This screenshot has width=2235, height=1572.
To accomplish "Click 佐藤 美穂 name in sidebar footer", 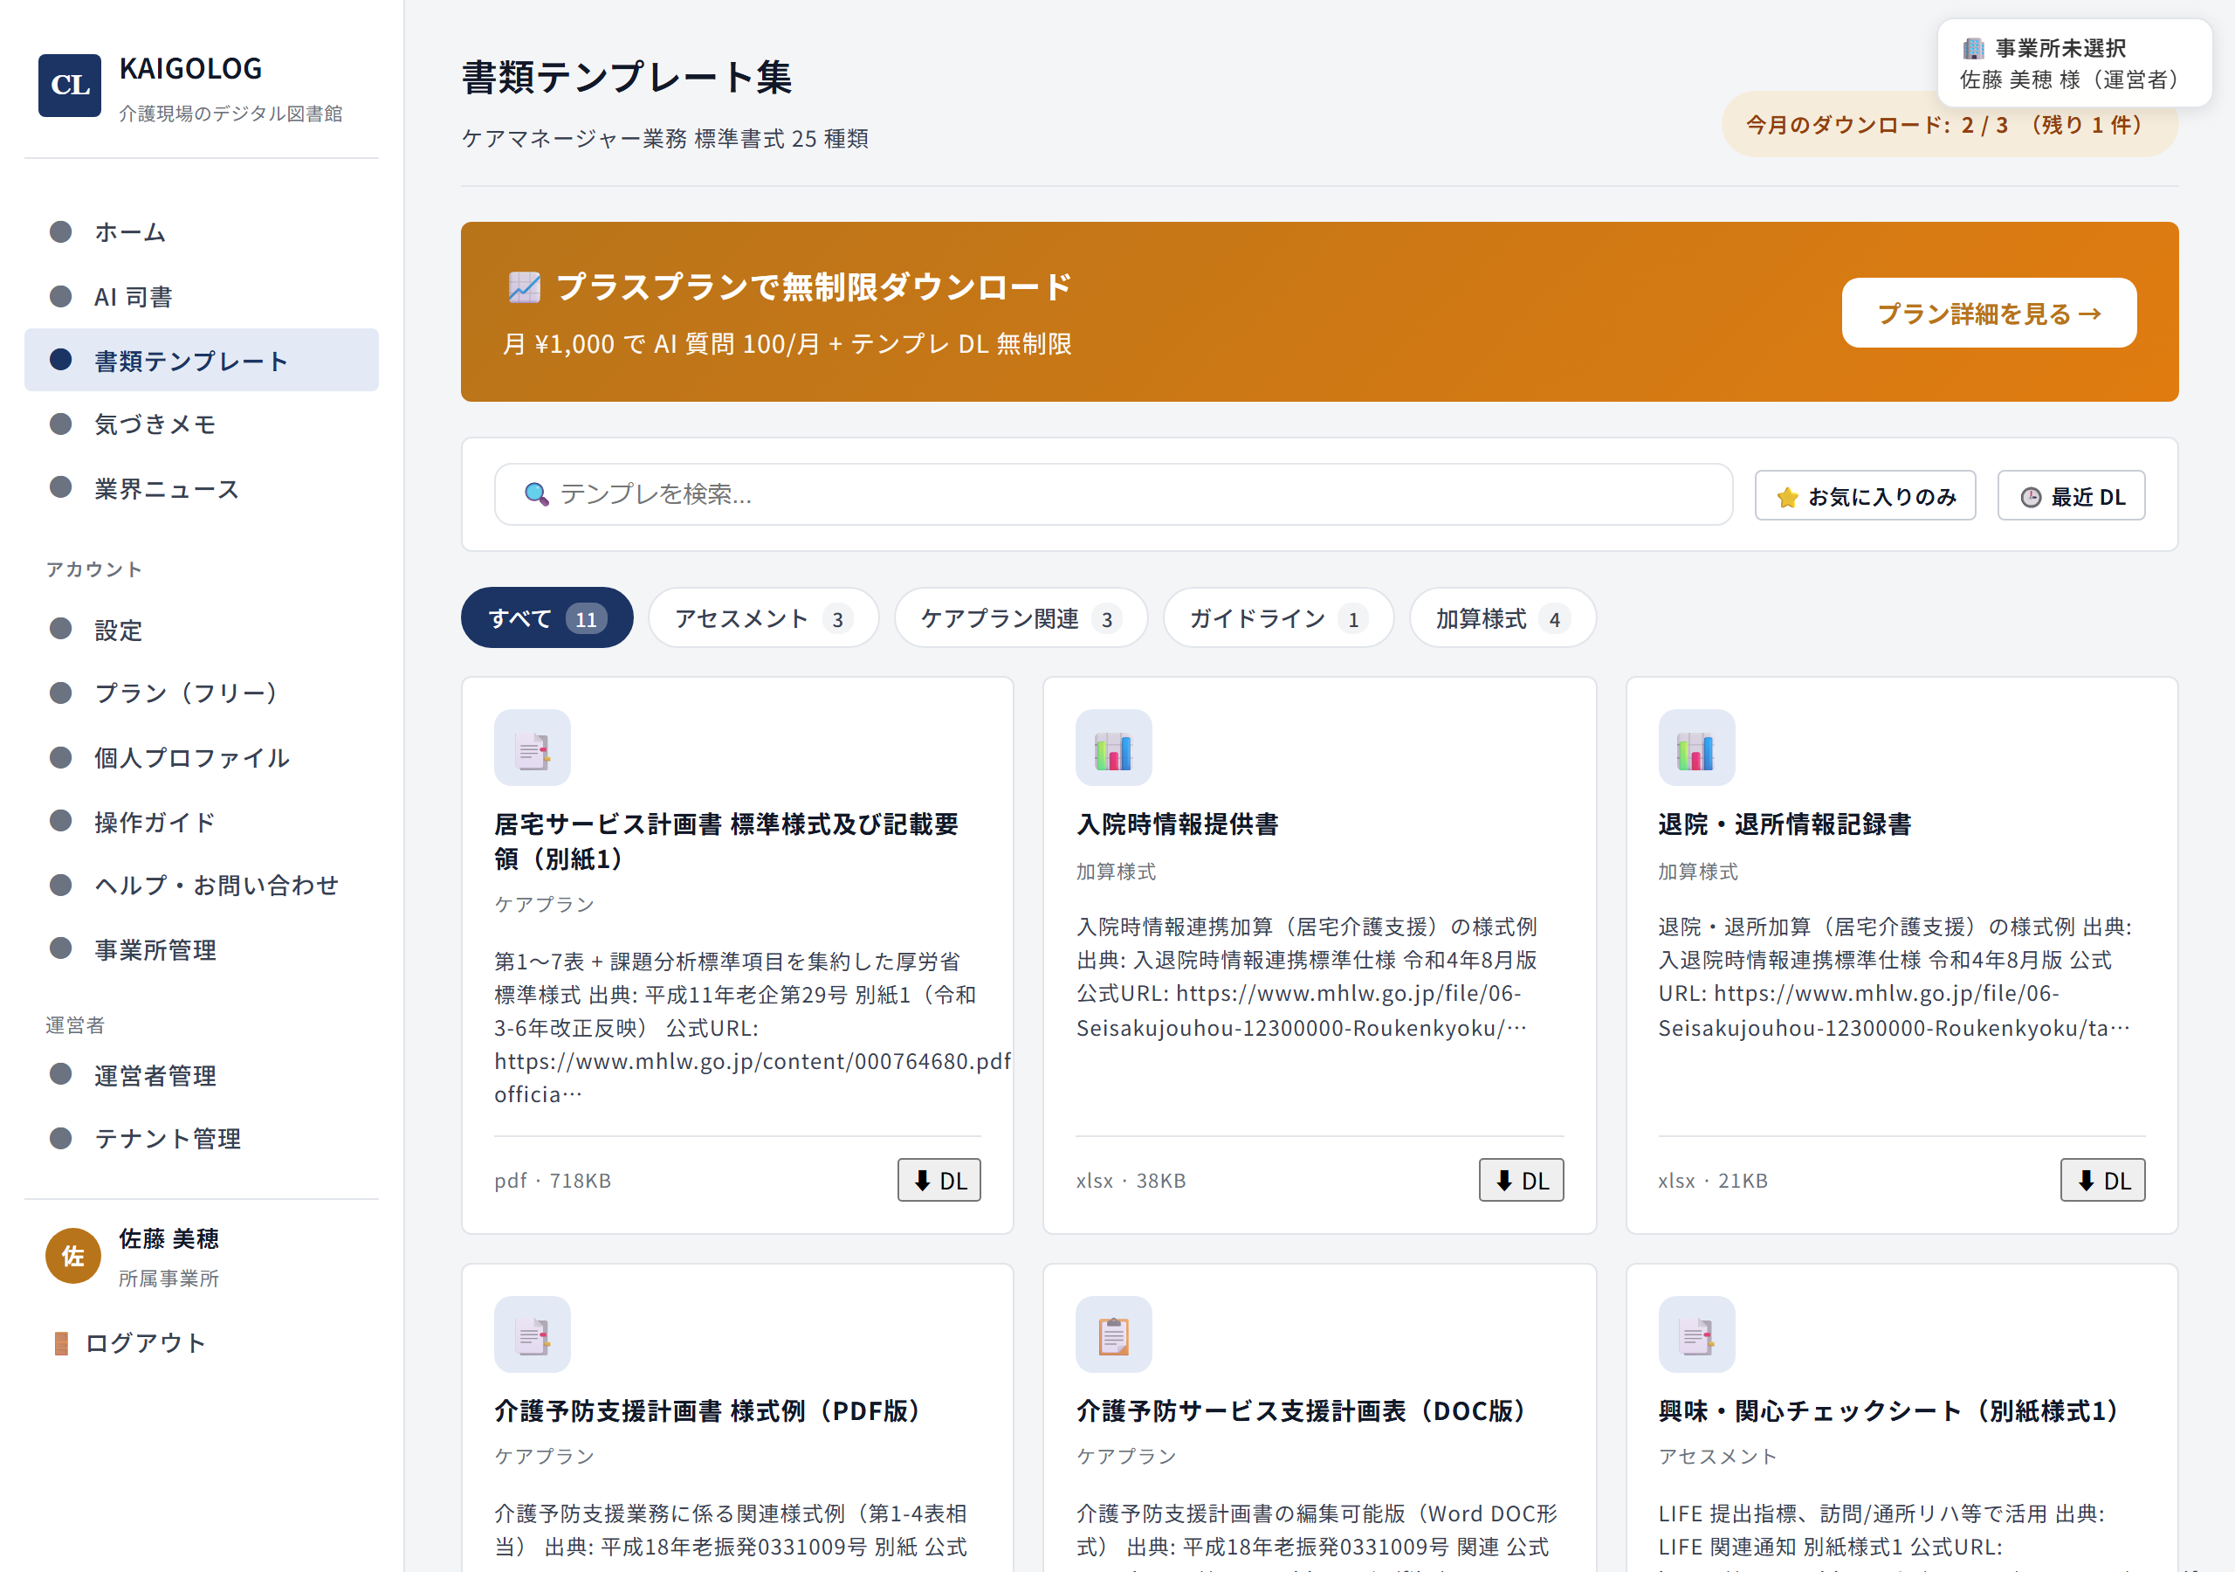I will [x=168, y=1238].
